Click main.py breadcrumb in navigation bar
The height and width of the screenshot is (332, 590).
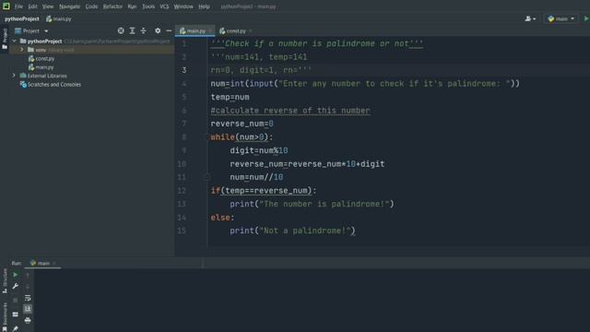tap(59, 18)
